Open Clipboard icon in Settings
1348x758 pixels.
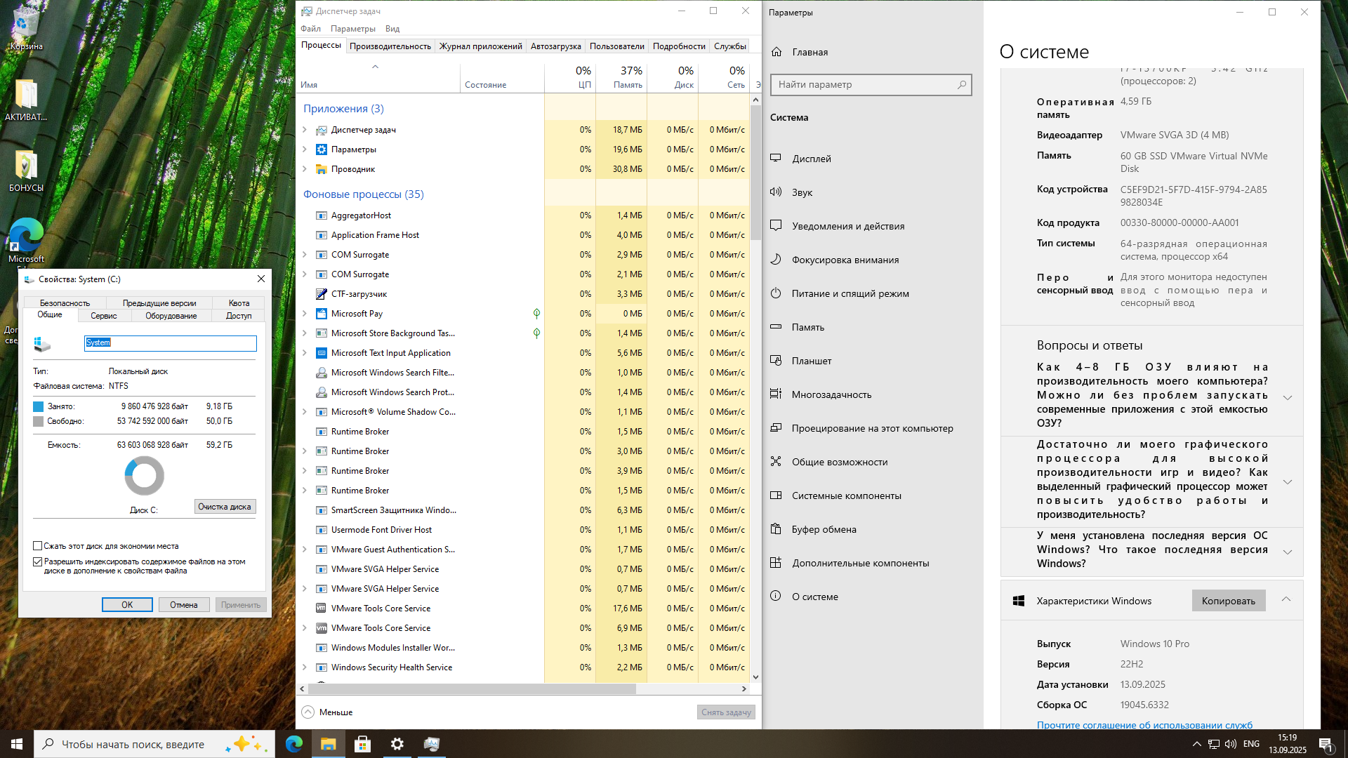[x=776, y=528]
